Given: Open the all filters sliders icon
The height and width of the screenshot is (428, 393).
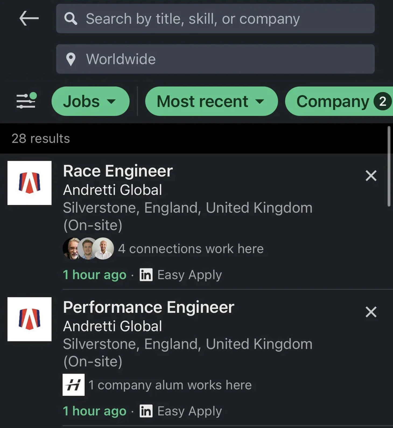Looking at the screenshot, I should (x=26, y=101).
